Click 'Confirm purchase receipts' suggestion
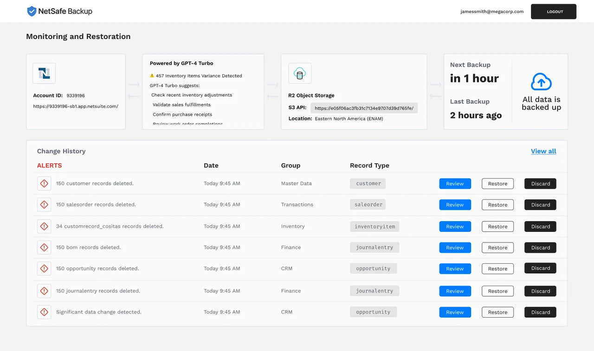Viewport: 594px width, 351px height. coord(182,115)
